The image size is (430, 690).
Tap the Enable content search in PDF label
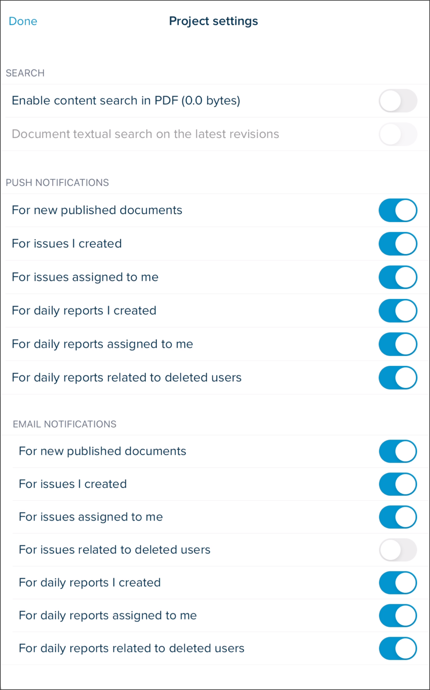[126, 101]
